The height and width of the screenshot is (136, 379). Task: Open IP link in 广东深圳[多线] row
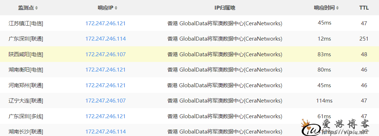tap(106, 116)
